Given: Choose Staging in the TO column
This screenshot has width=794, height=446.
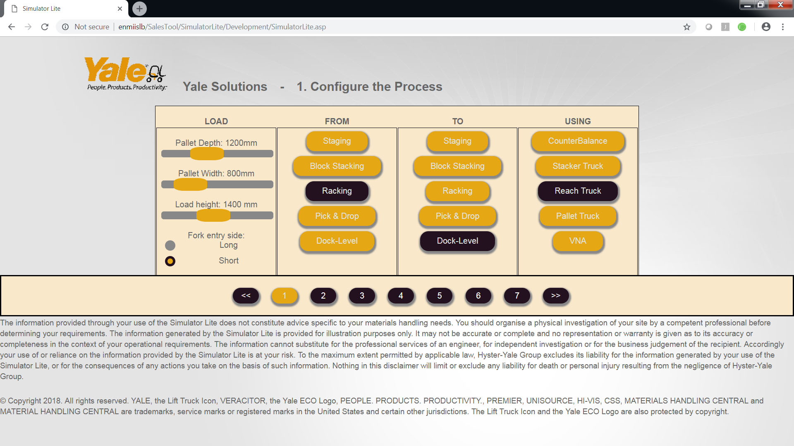Looking at the screenshot, I should click(457, 141).
